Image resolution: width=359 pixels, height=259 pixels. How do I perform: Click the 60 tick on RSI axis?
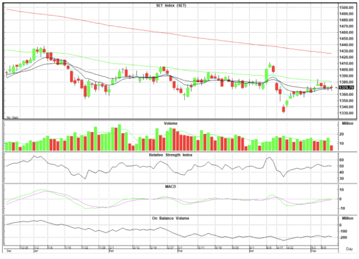(x=342, y=160)
